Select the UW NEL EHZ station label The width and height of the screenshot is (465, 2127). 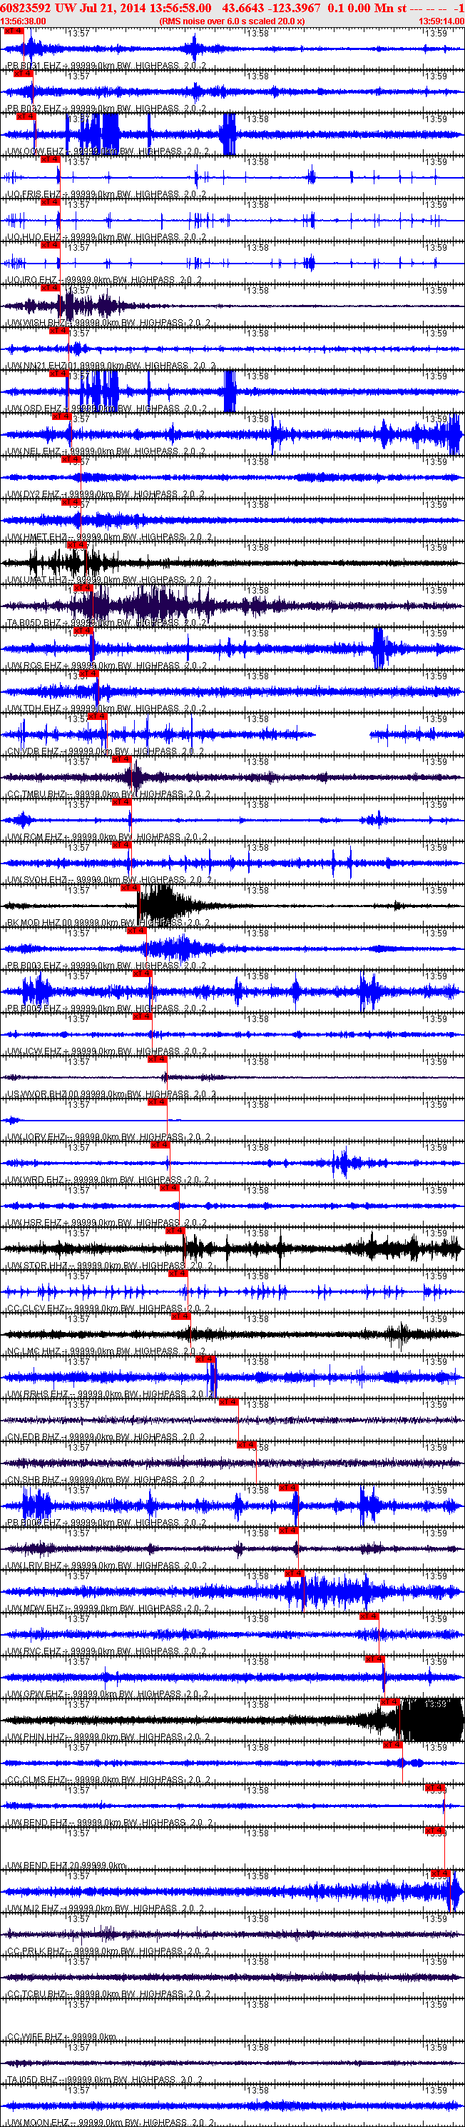tap(106, 451)
